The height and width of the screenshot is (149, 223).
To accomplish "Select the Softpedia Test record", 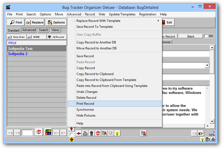I will [x=37, y=49].
